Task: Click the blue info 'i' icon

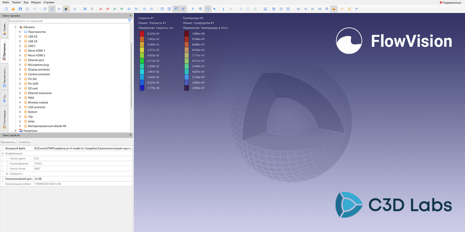Action: coord(223,9)
